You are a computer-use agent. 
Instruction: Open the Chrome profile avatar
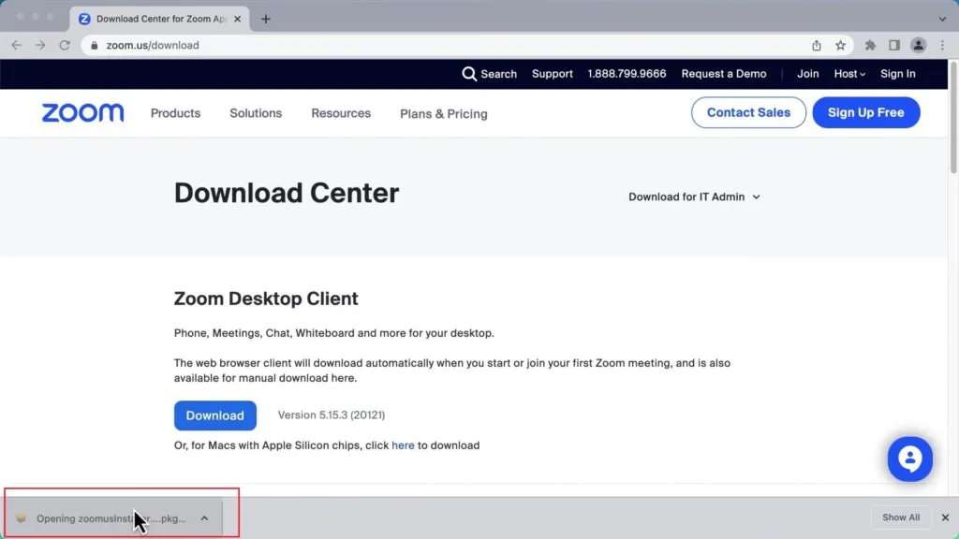click(x=919, y=45)
